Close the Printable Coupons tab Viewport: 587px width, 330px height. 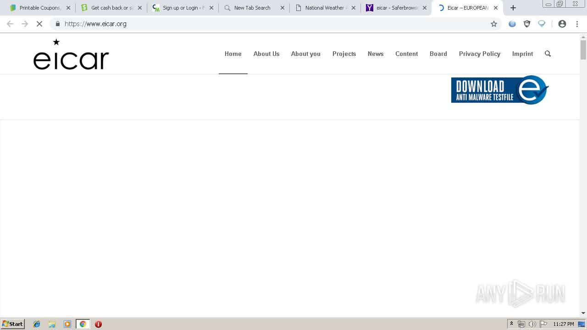point(68,8)
